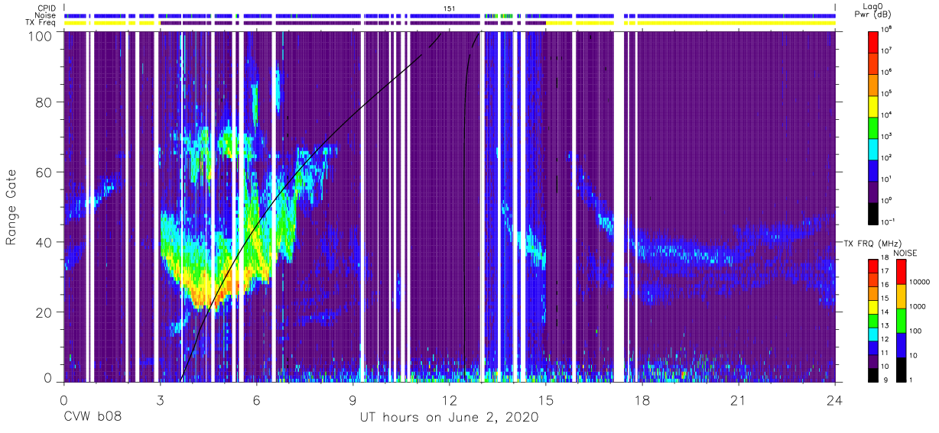Click the Range Gate y-axis label
This screenshot has height=433, width=939.
[x=11, y=207]
